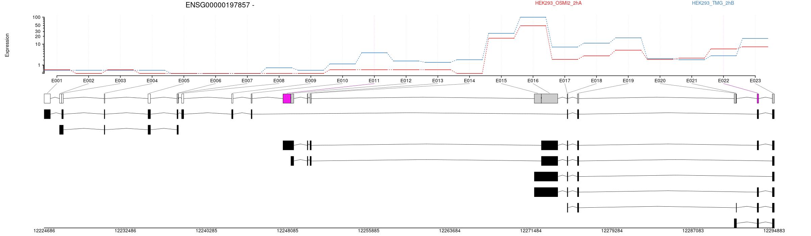This screenshot has width=811, height=236.
Task: Click genomic coordinate 12287083
Action: coord(693,231)
